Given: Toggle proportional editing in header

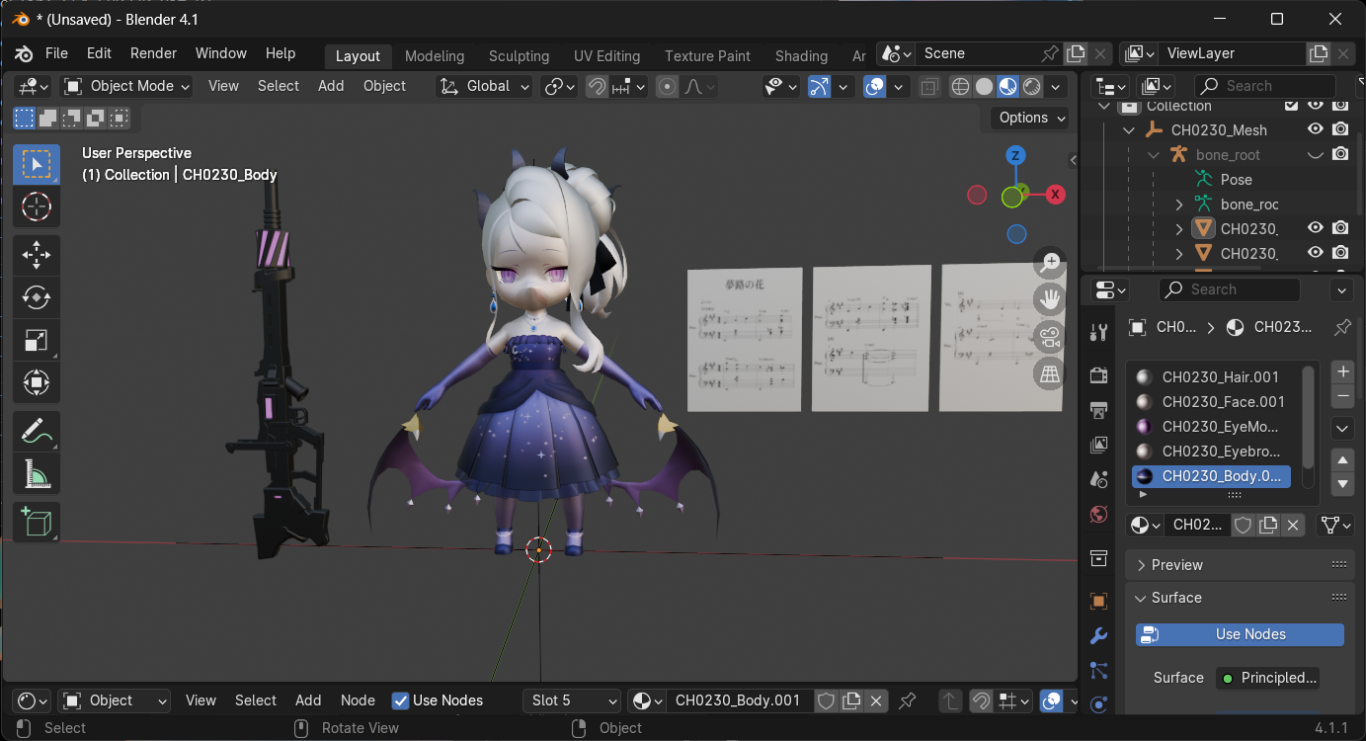Looking at the screenshot, I should [668, 86].
